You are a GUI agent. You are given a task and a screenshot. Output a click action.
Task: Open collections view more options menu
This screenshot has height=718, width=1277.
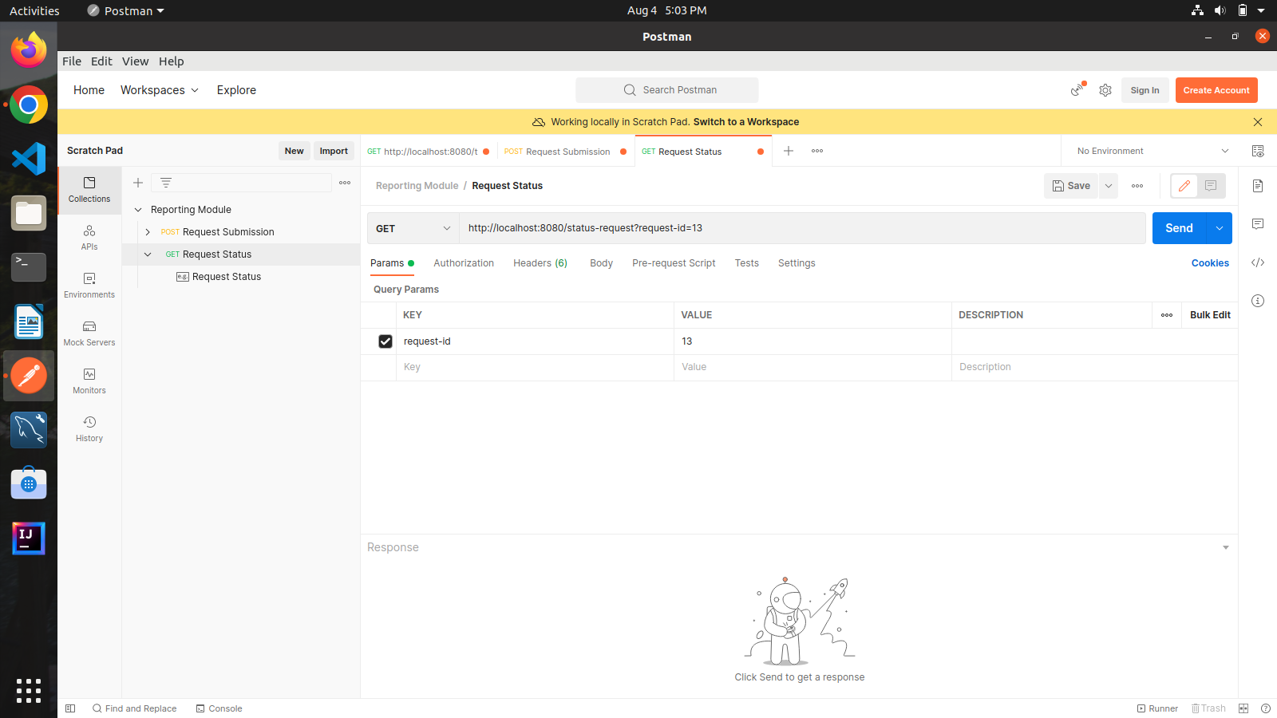pos(345,183)
